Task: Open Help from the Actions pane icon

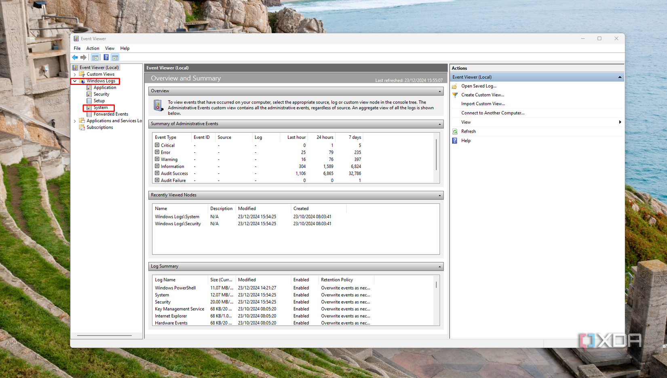Action: pyautogui.click(x=455, y=140)
